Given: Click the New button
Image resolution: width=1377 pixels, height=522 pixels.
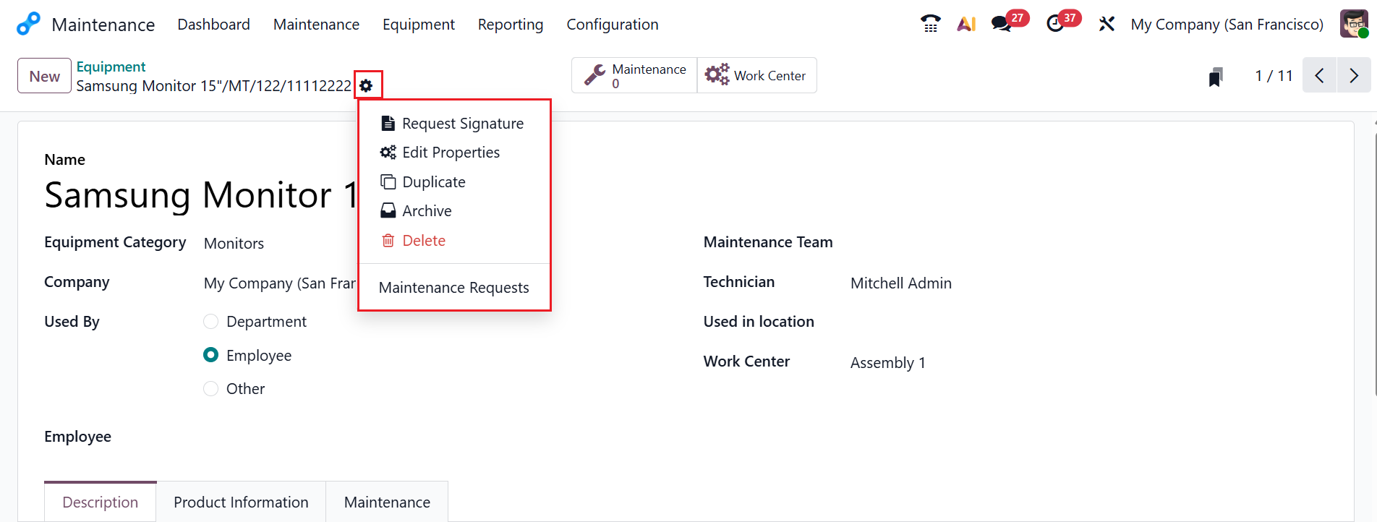Looking at the screenshot, I should (44, 76).
